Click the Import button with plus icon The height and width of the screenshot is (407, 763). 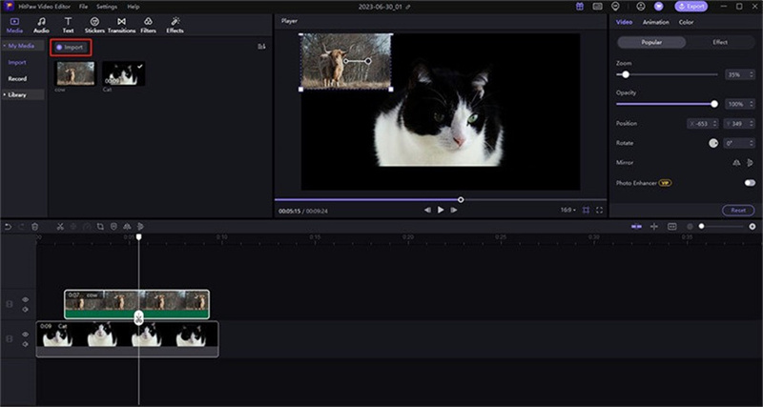(x=71, y=47)
